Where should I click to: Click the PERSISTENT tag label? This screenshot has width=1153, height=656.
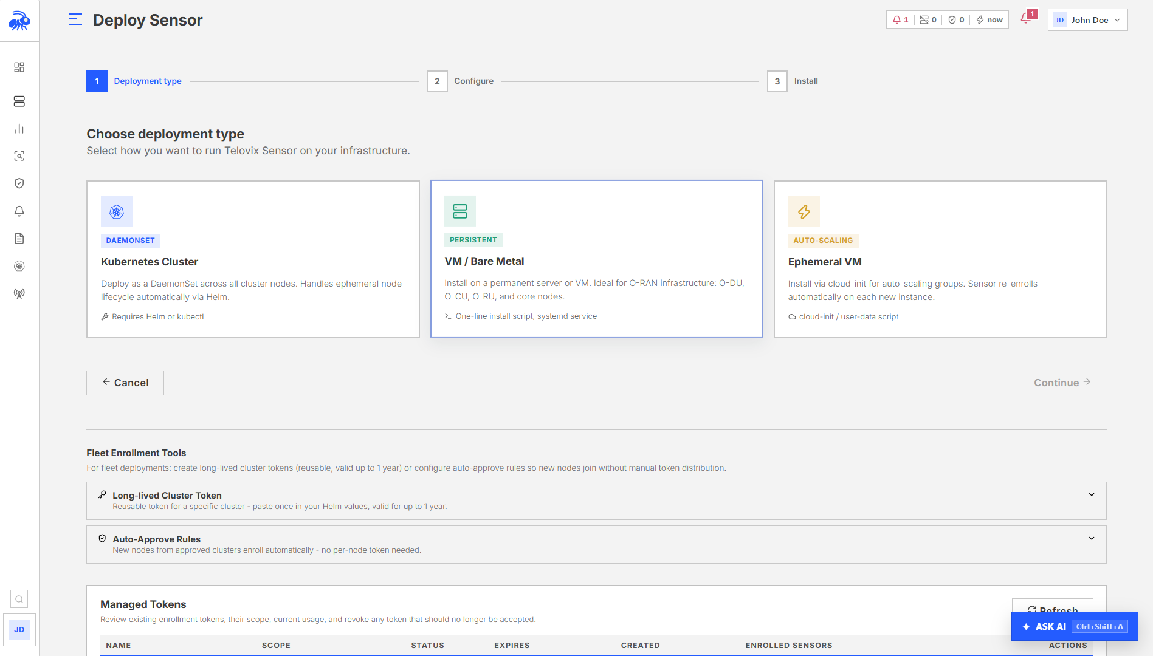click(473, 240)
